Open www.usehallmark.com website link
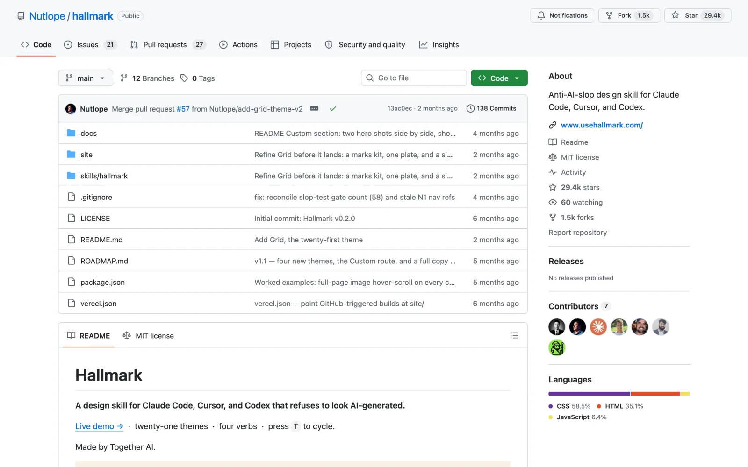748x467 pixels. point(602,125)
